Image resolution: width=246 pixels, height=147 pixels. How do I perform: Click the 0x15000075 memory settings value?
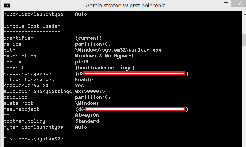[90, 91]
